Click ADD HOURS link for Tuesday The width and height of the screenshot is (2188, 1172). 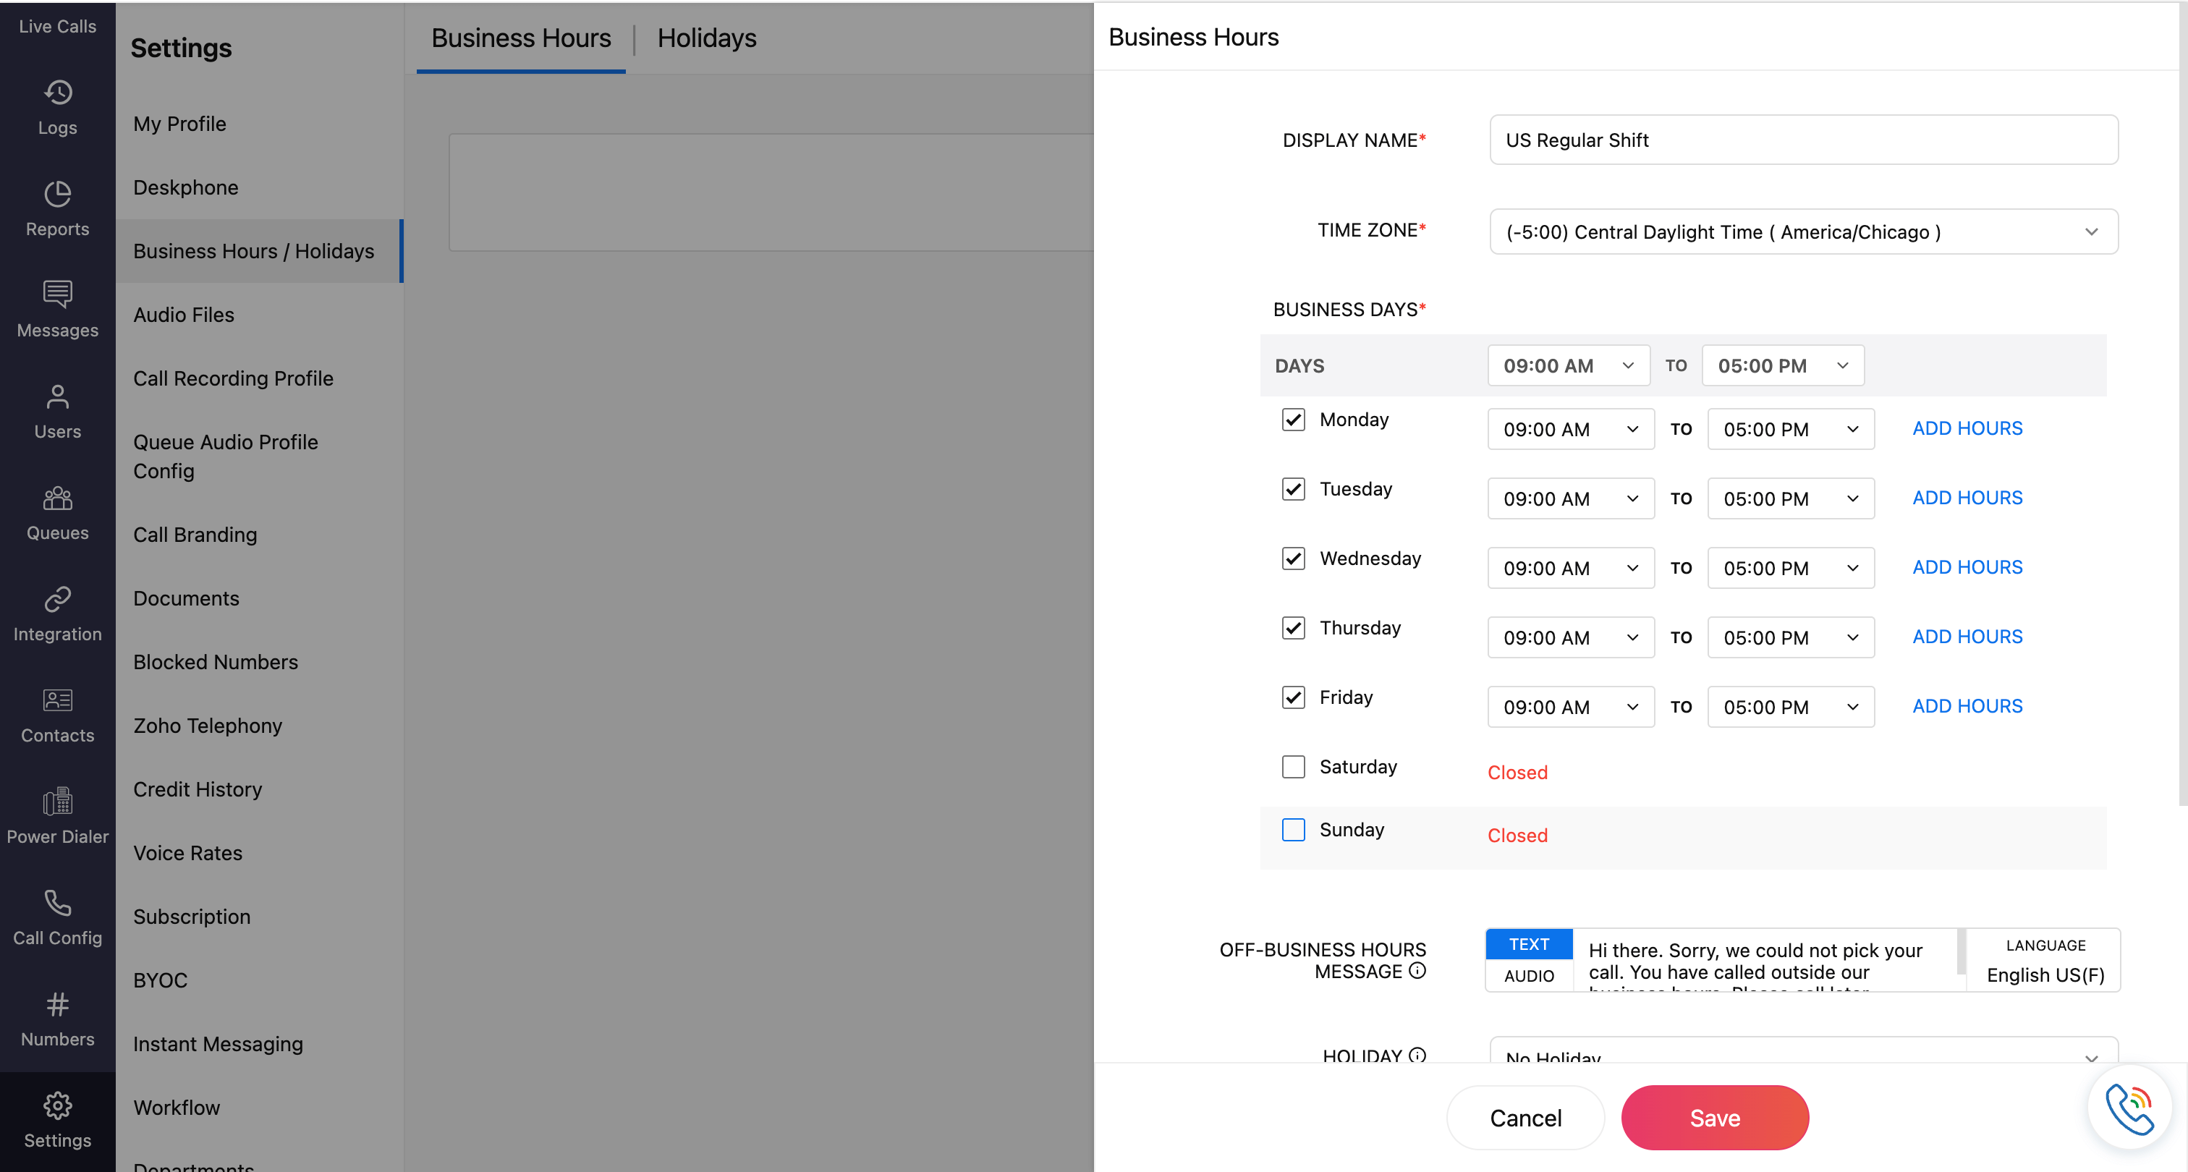pos(1967,498)
